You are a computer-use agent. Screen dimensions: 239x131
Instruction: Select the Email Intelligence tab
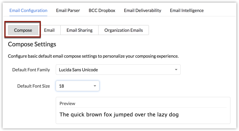tap(187, 10)
